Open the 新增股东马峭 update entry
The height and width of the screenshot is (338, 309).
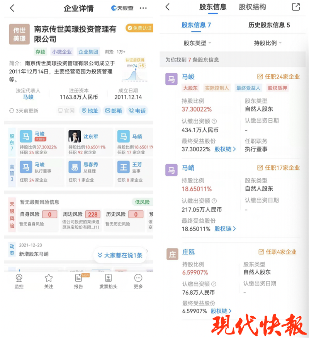[34, 254]
